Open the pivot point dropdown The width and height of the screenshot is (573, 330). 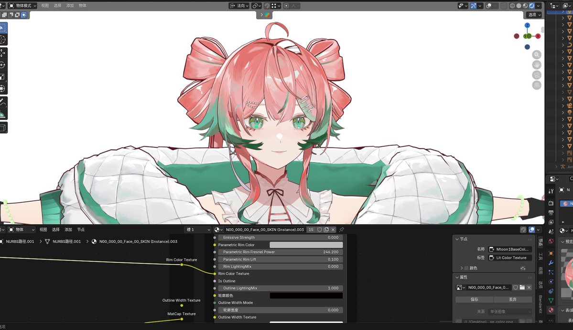click(257, 5)
